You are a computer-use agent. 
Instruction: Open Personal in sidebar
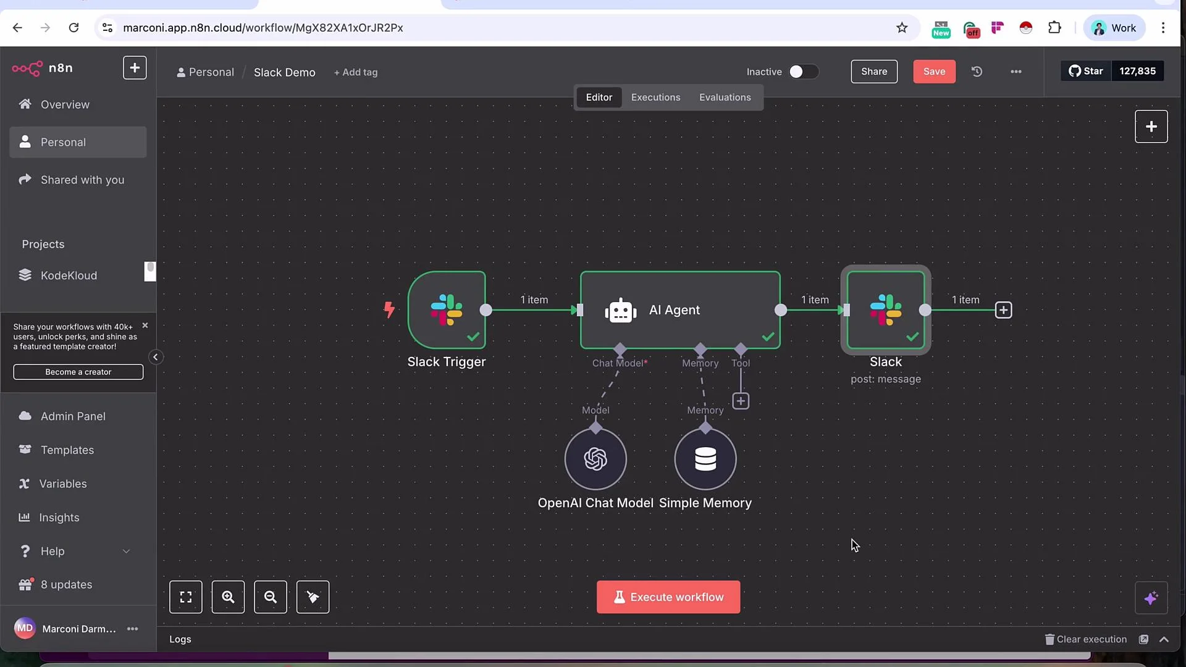tap(78, 142)
